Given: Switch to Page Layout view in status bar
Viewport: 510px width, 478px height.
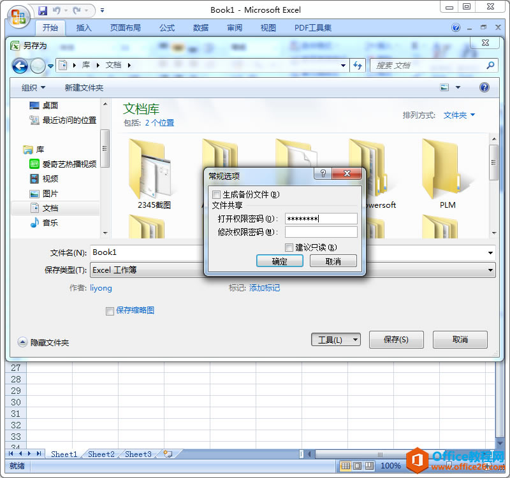Looking at the screenshot, I should pyautogui.click(x=357, y=466).
